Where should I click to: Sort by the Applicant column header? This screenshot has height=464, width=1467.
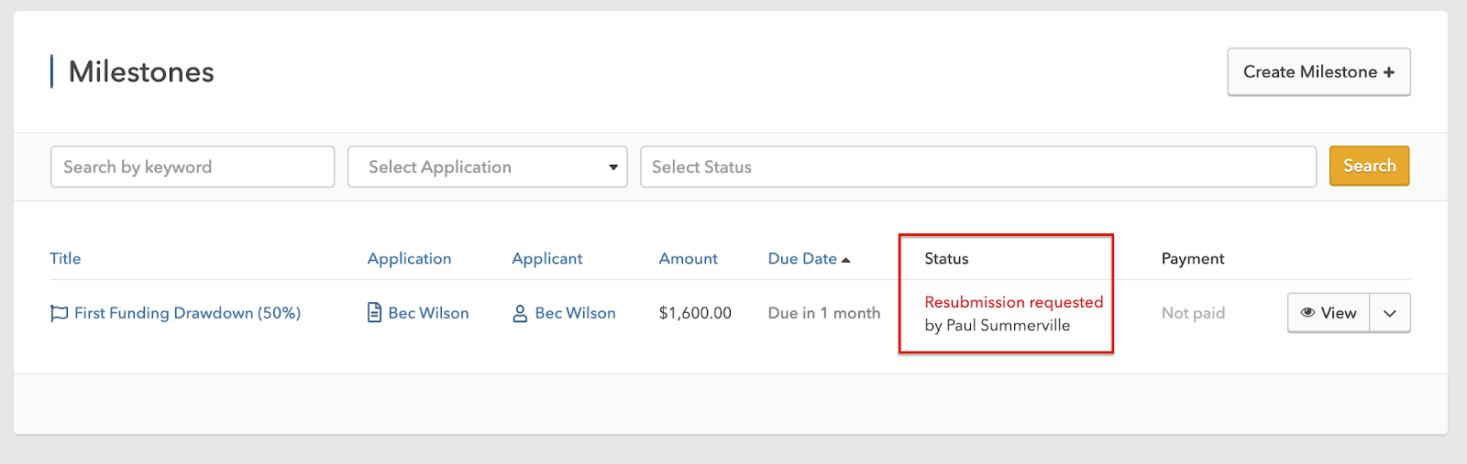(546, 259)
